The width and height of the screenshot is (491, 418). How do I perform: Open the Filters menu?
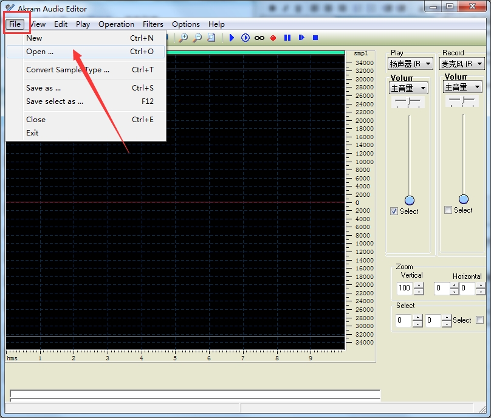click(153, 24)
